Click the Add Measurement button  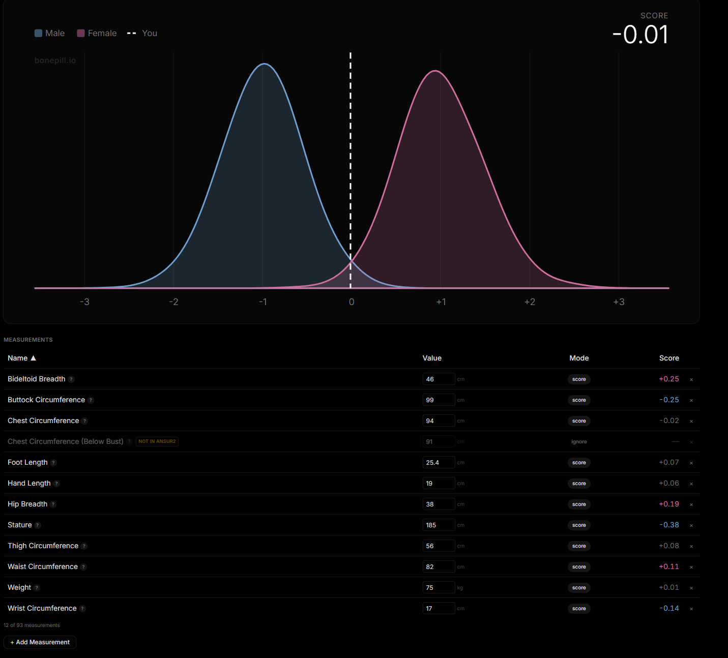point(40,642)
